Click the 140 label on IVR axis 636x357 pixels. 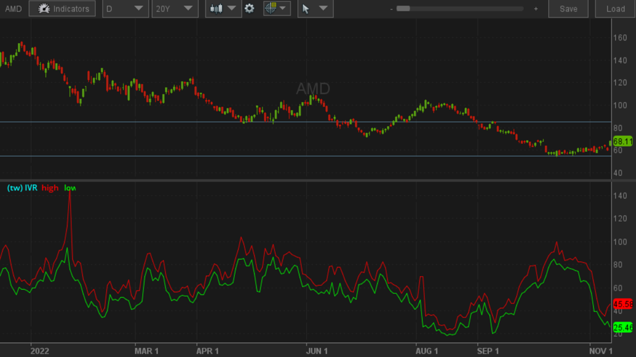point(620,196)
